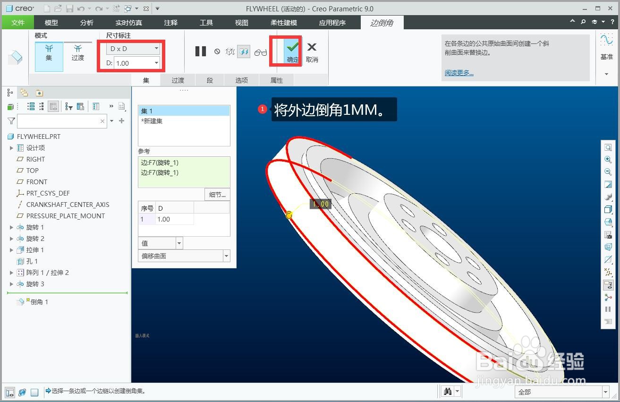Expand the 设计项 tree node
The width and height of the screenshot is (620, 402).
[x=12, y=148]
